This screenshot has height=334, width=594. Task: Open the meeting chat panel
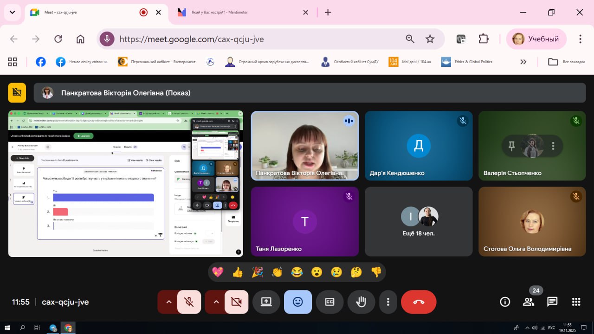pyautogui.click(x=552, y=302)
